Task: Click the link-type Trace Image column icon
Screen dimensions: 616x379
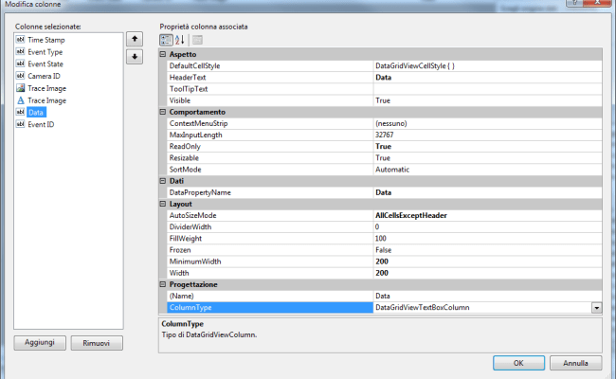Action: pyautogui.click(x=21, y=100)
